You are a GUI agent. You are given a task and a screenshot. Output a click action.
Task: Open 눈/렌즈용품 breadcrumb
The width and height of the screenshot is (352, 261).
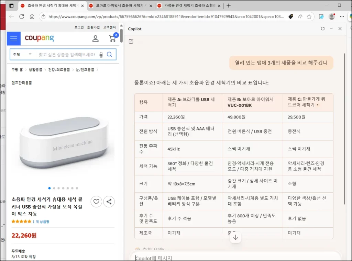point(85,70)
